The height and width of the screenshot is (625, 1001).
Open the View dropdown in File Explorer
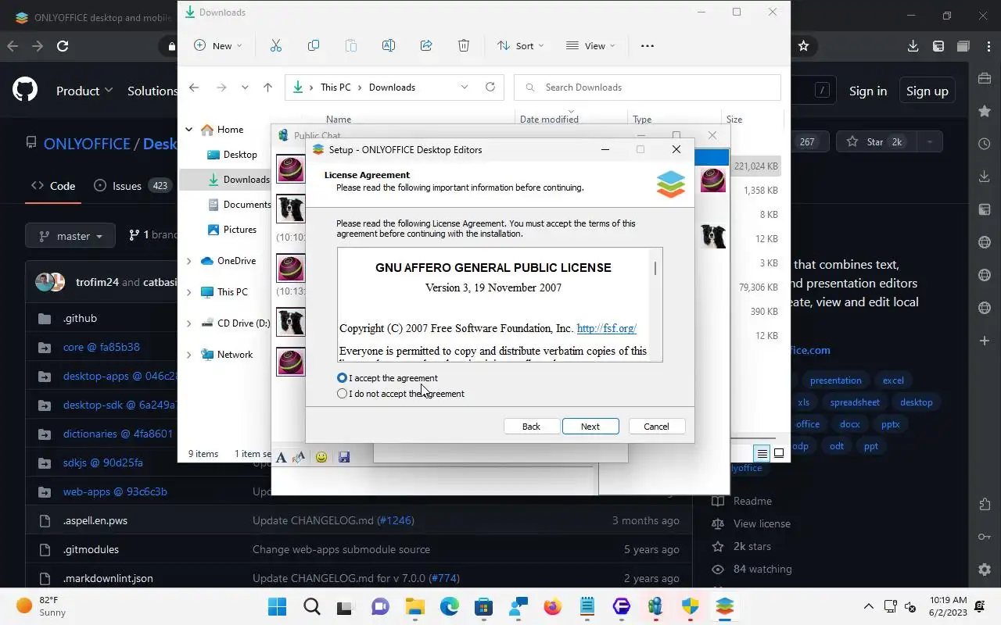coord(590,46)
